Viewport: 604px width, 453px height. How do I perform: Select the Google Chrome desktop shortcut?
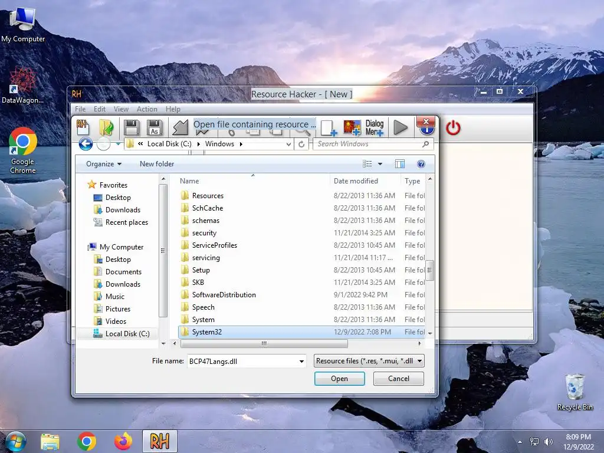pyautogui.click(x=23, y=151)
